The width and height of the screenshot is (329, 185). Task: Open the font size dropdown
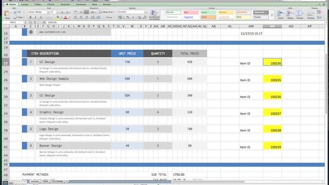58,12
